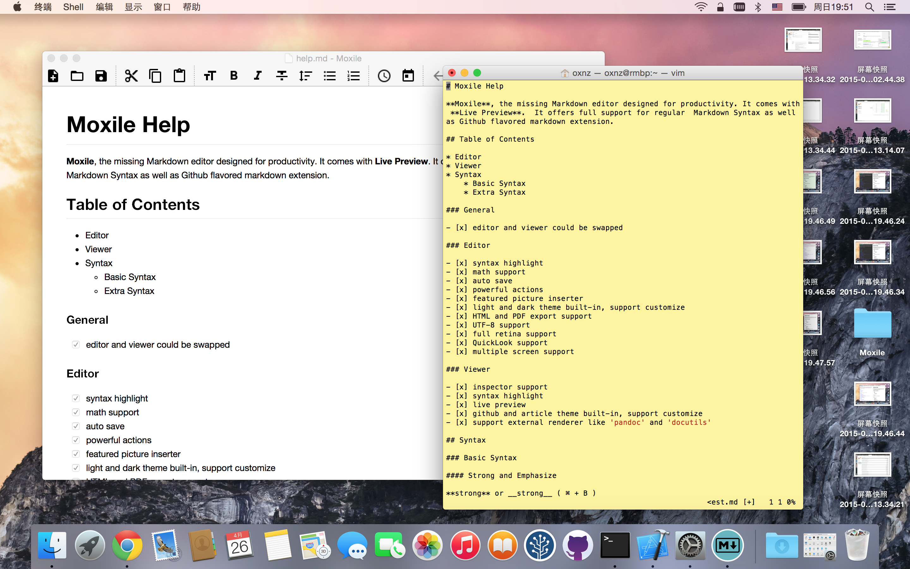Click the calendar insert icon in Moxile toolbar
Viewport: 910px width, 569px height.
[407, 75]
